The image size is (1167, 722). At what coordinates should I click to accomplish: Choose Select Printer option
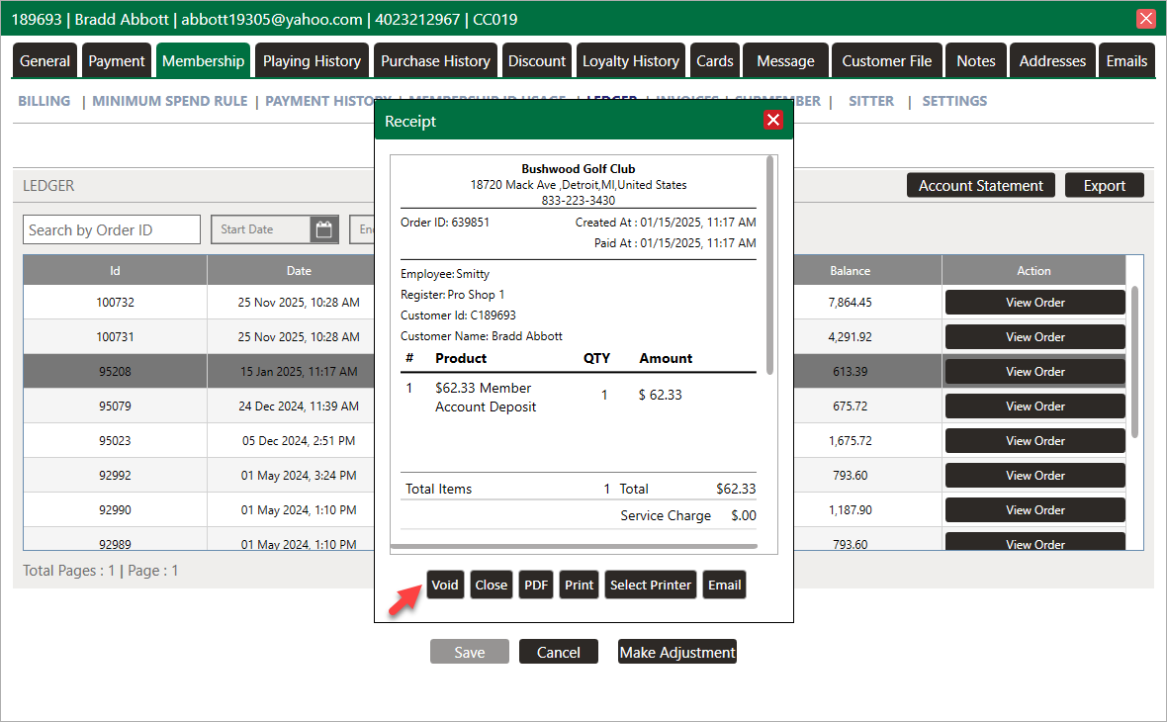tap(650, 585)
